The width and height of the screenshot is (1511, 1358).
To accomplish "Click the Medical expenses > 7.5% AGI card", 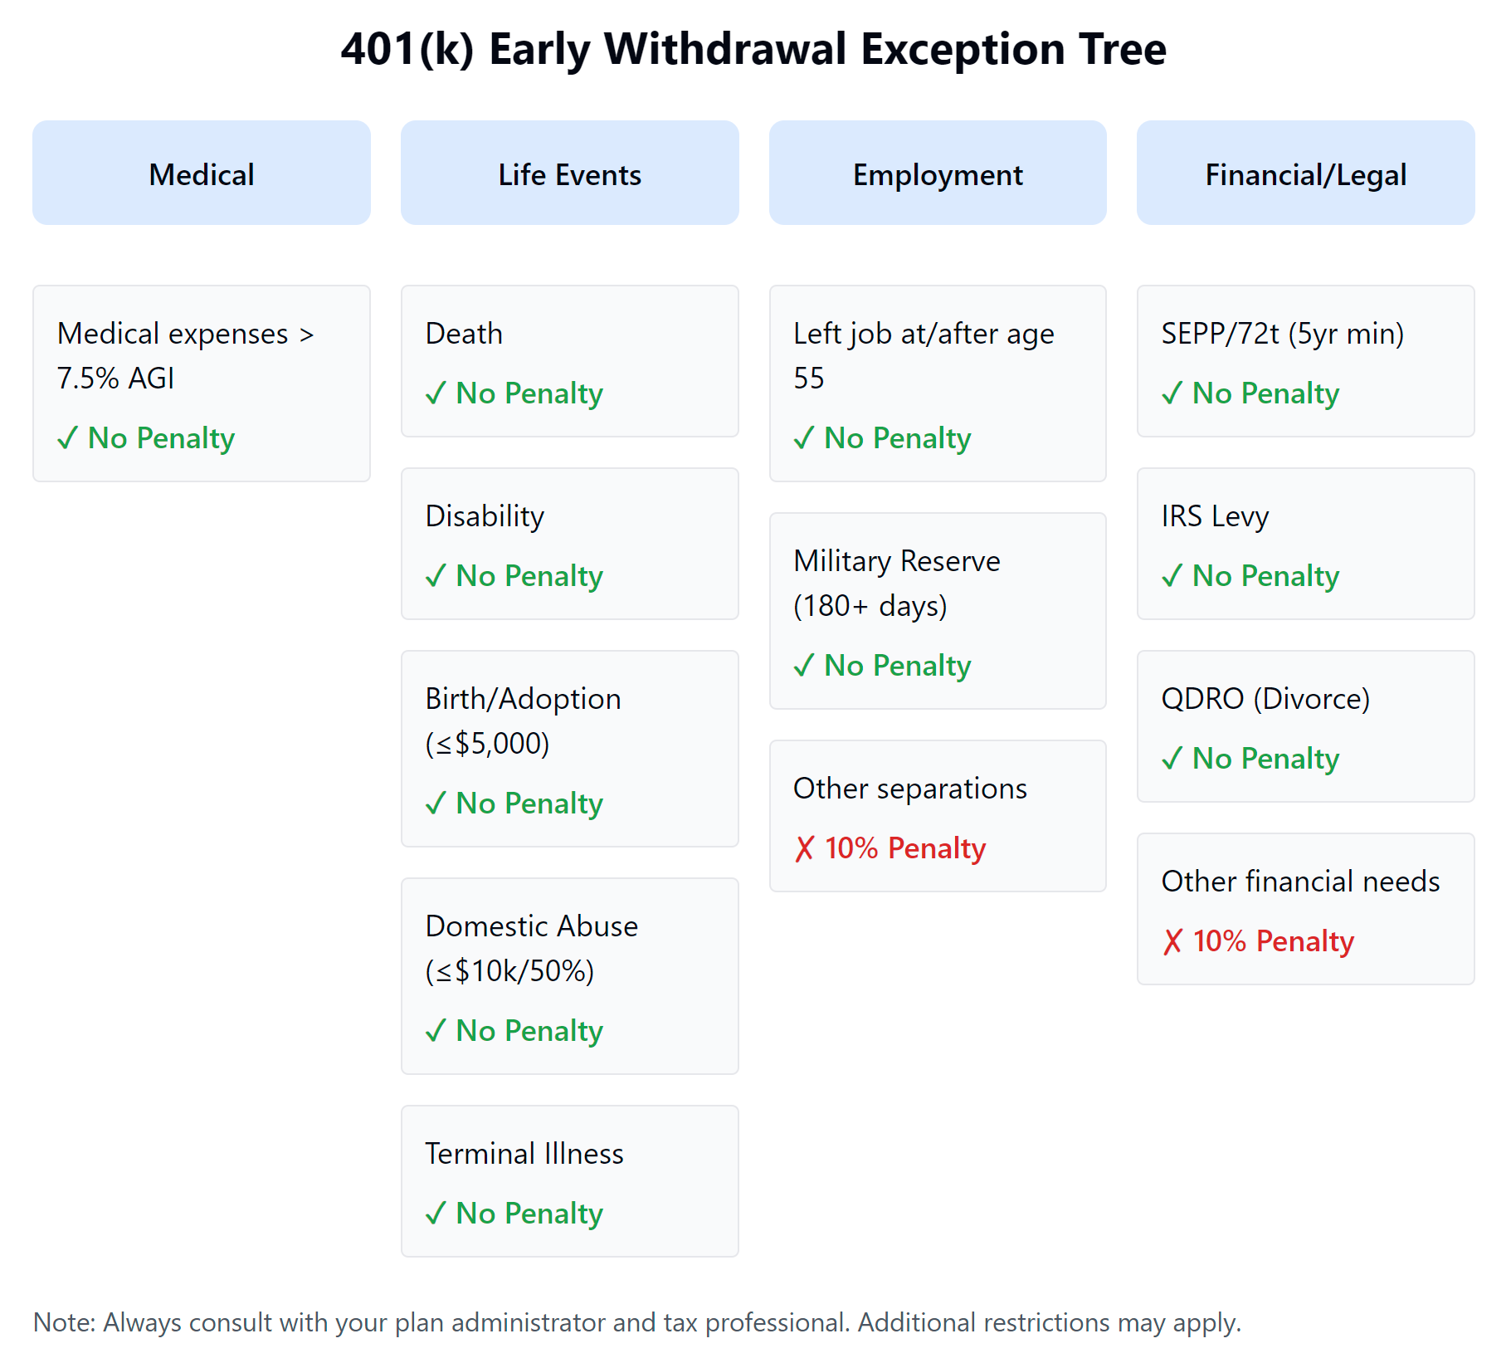I will point(202,383).
